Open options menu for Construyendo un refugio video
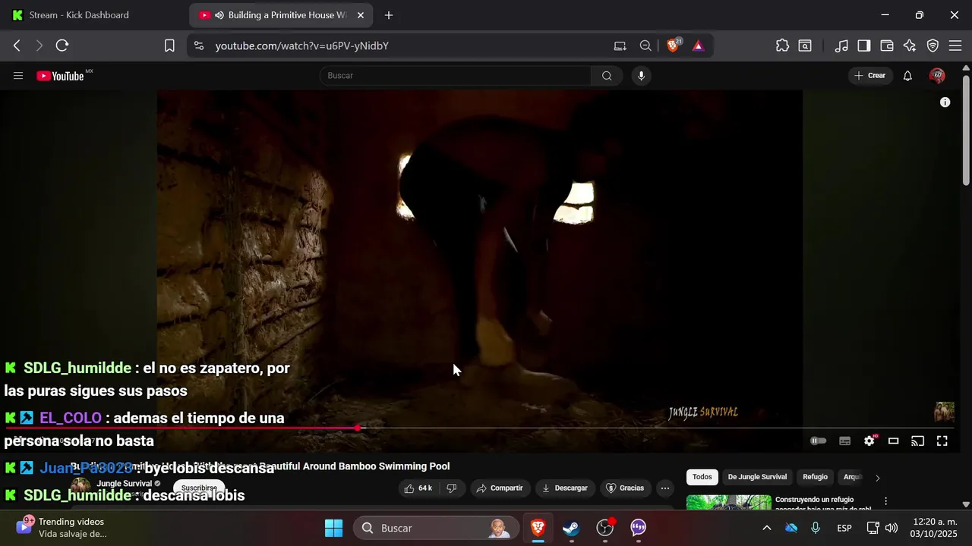The image size is (972, 546). [x=885, y=501]
